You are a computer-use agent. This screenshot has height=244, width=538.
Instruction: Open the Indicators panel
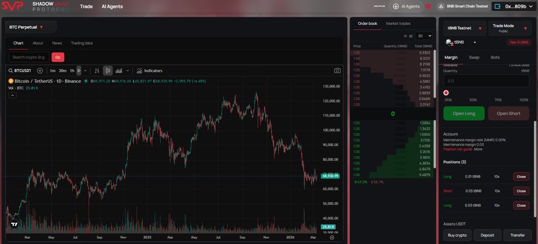tap(149, 71)
